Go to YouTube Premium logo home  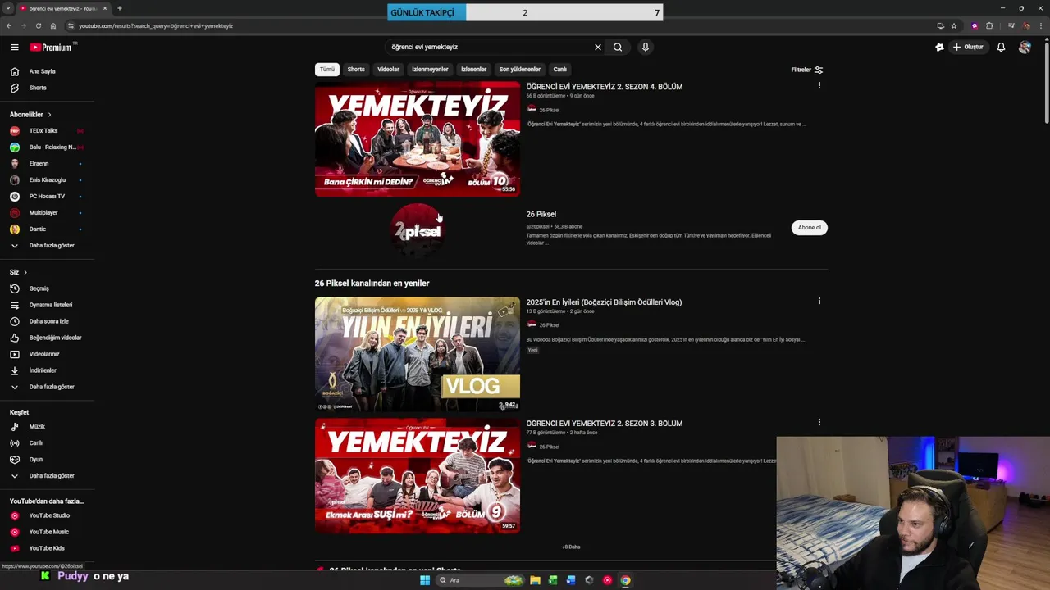point(52,47)
